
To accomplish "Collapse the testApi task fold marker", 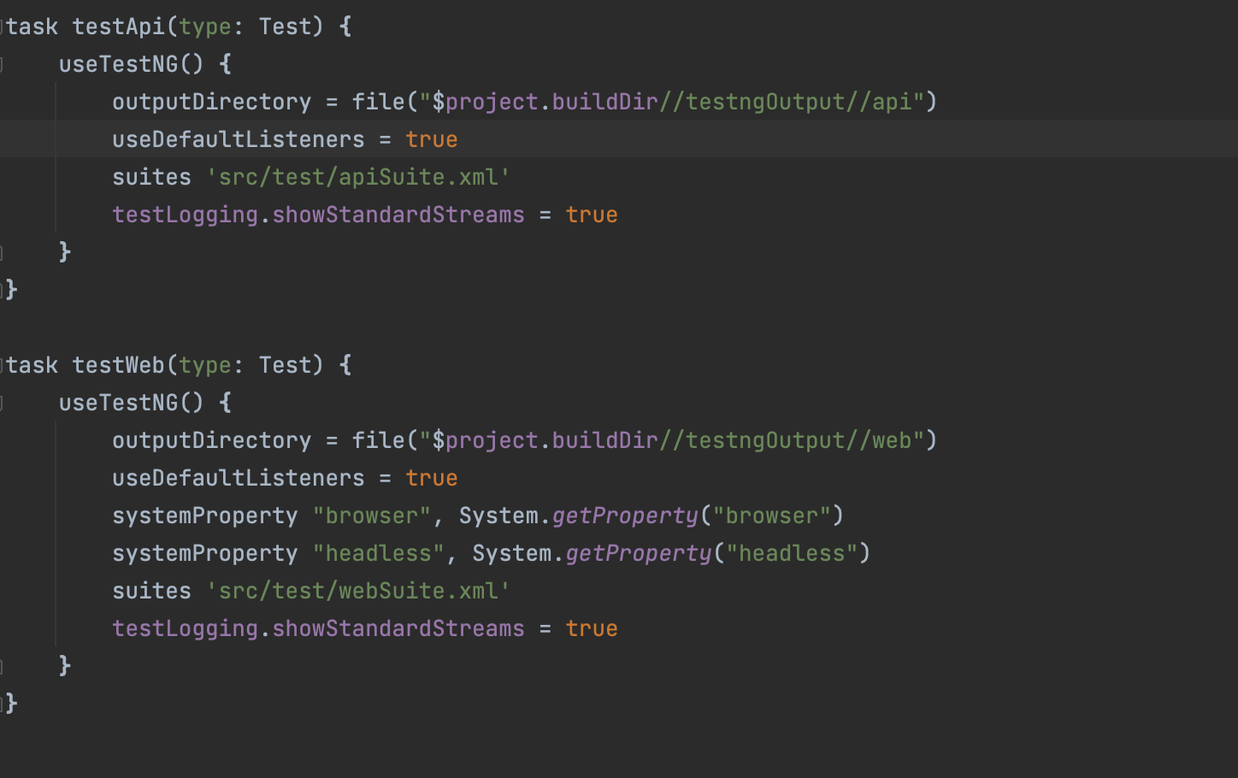I will click(3, 27).
